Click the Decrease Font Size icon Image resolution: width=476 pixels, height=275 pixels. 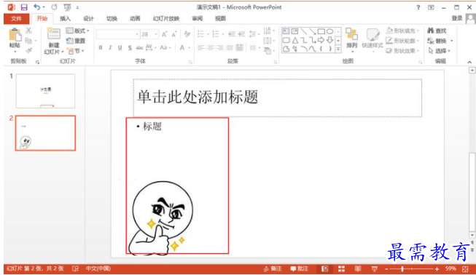pos(174,34)
